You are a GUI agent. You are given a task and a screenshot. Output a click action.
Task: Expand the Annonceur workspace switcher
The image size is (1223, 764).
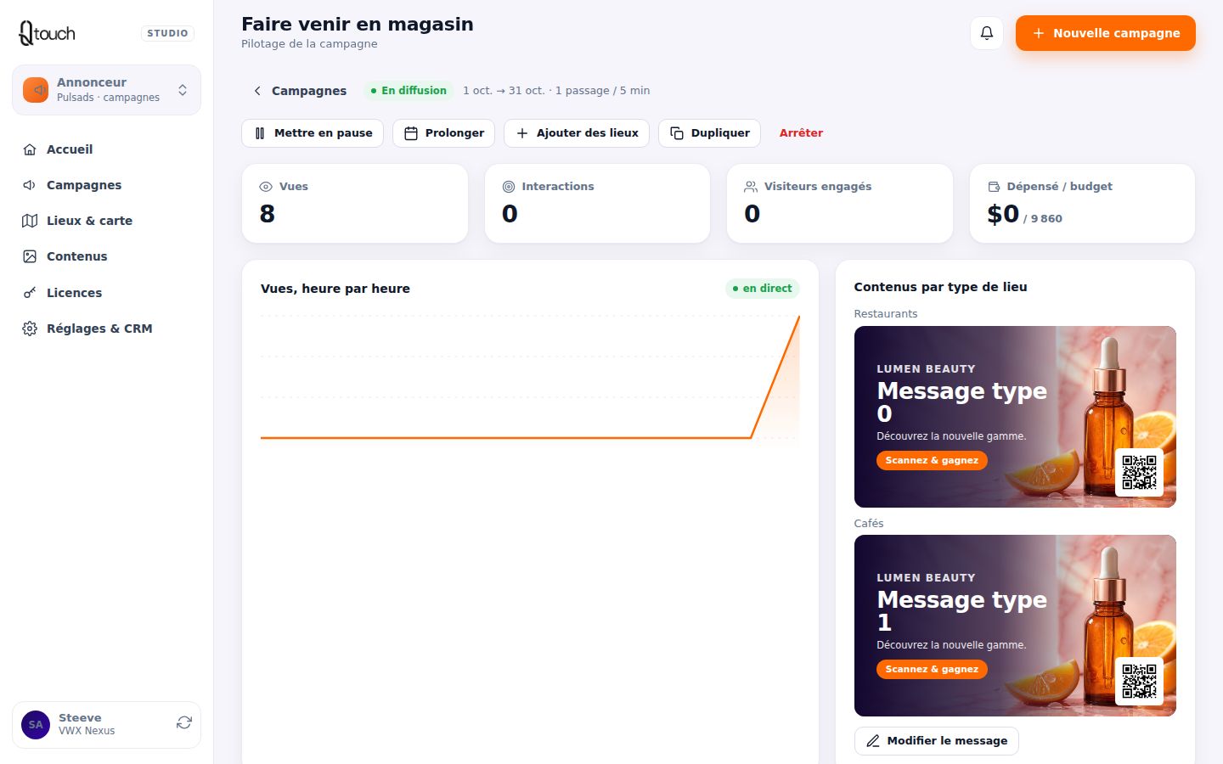coord(106,90)
